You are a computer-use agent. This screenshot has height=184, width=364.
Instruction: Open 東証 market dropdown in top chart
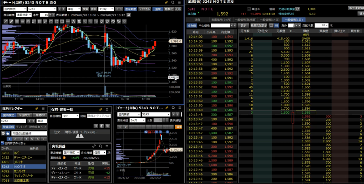74,9
